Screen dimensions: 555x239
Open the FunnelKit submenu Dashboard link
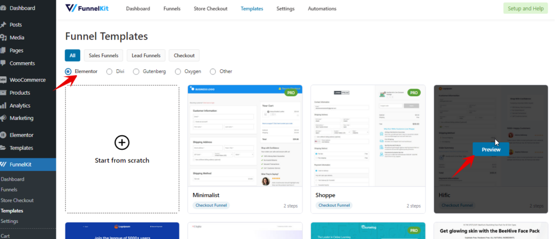(12, 180)
